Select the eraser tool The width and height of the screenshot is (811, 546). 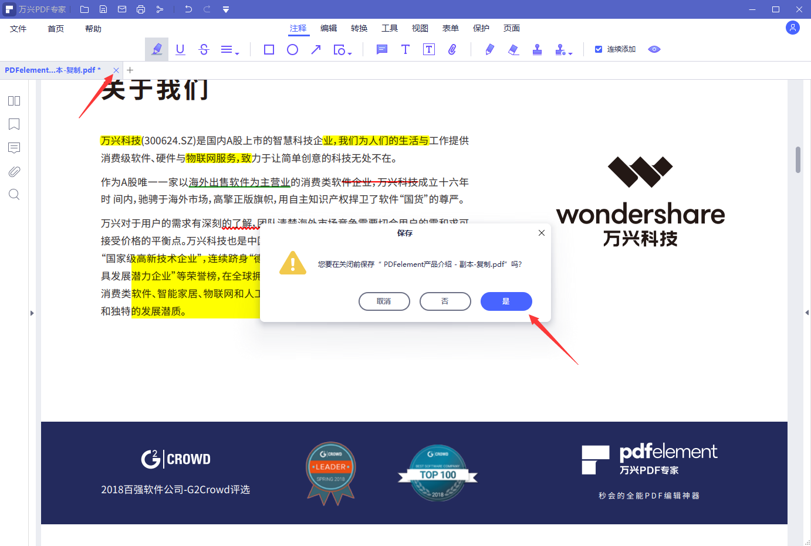513,49
